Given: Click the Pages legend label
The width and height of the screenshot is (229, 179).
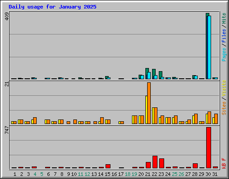Looking at the screenshot, I should click(x=224, y=55).
